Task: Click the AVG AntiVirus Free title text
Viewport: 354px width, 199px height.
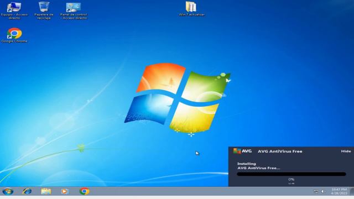Action: [280, 151]
